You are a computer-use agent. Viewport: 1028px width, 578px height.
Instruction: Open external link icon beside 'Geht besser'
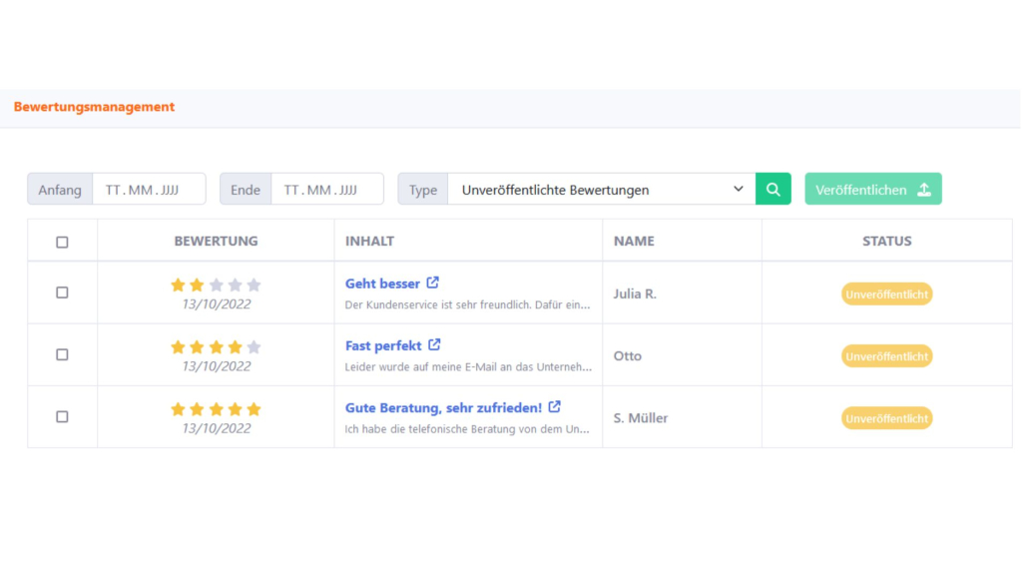pos(433,284)
